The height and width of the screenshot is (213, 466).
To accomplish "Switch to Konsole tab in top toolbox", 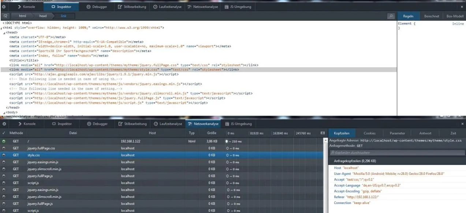I will 26,7.
